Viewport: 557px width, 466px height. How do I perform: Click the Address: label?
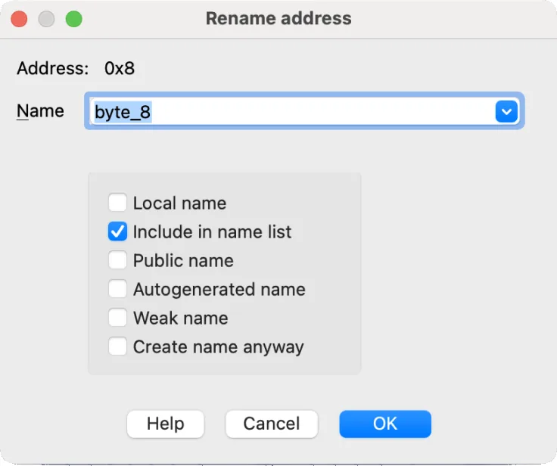tap(52, 68)
